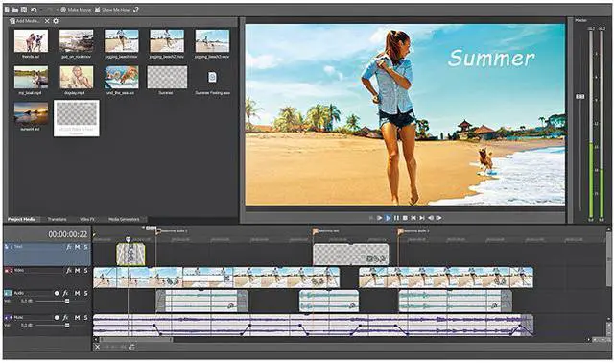The width and height of the screenshot is (614, 363).
Task: Select the checkered text event on the Text track
Action: pyautogui.click(x=351, y=254)
